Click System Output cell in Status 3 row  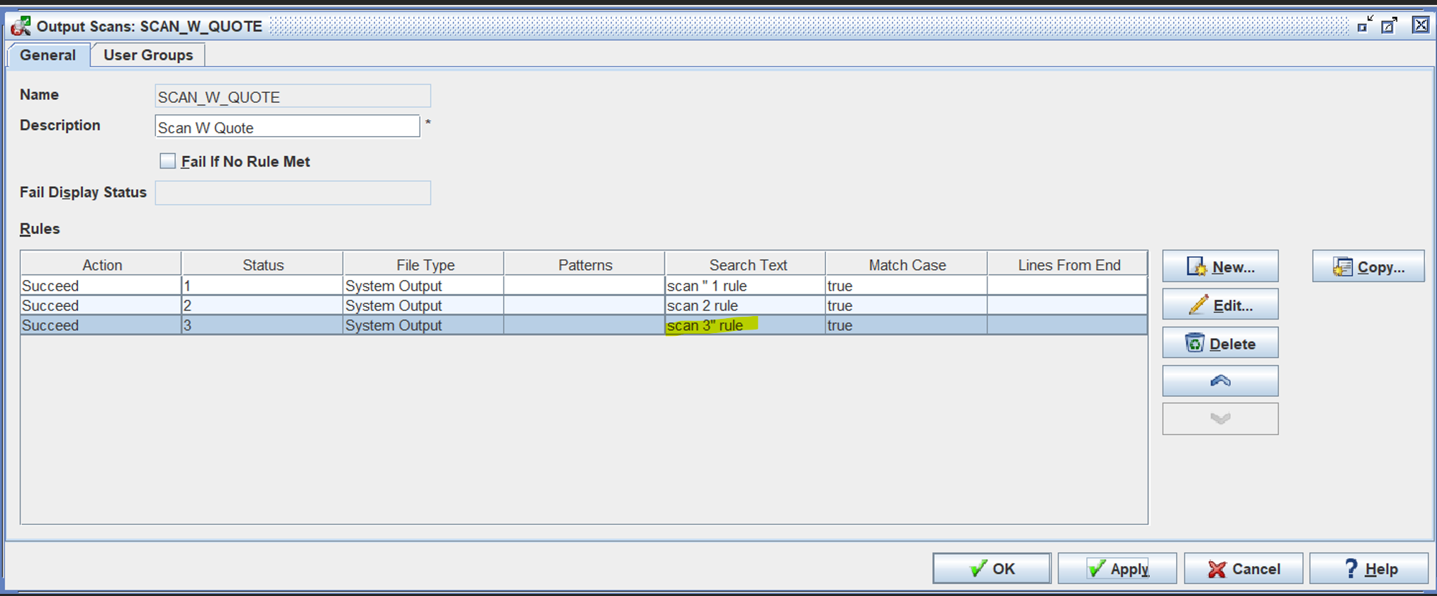tap(424, 325)
